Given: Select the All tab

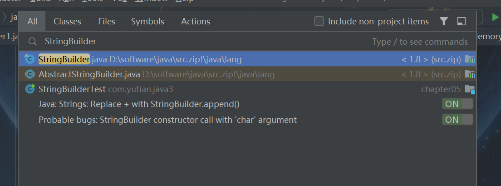Looking at the screenshot, I should (x=32, y=21).
